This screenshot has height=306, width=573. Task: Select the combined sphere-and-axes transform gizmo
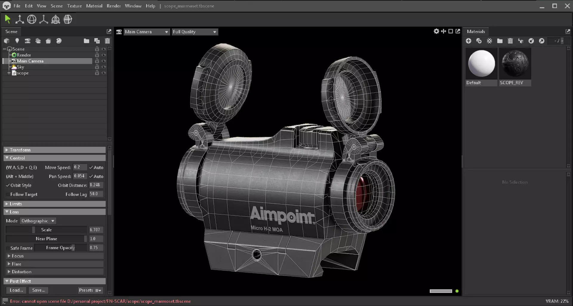(x=56, y=19)
